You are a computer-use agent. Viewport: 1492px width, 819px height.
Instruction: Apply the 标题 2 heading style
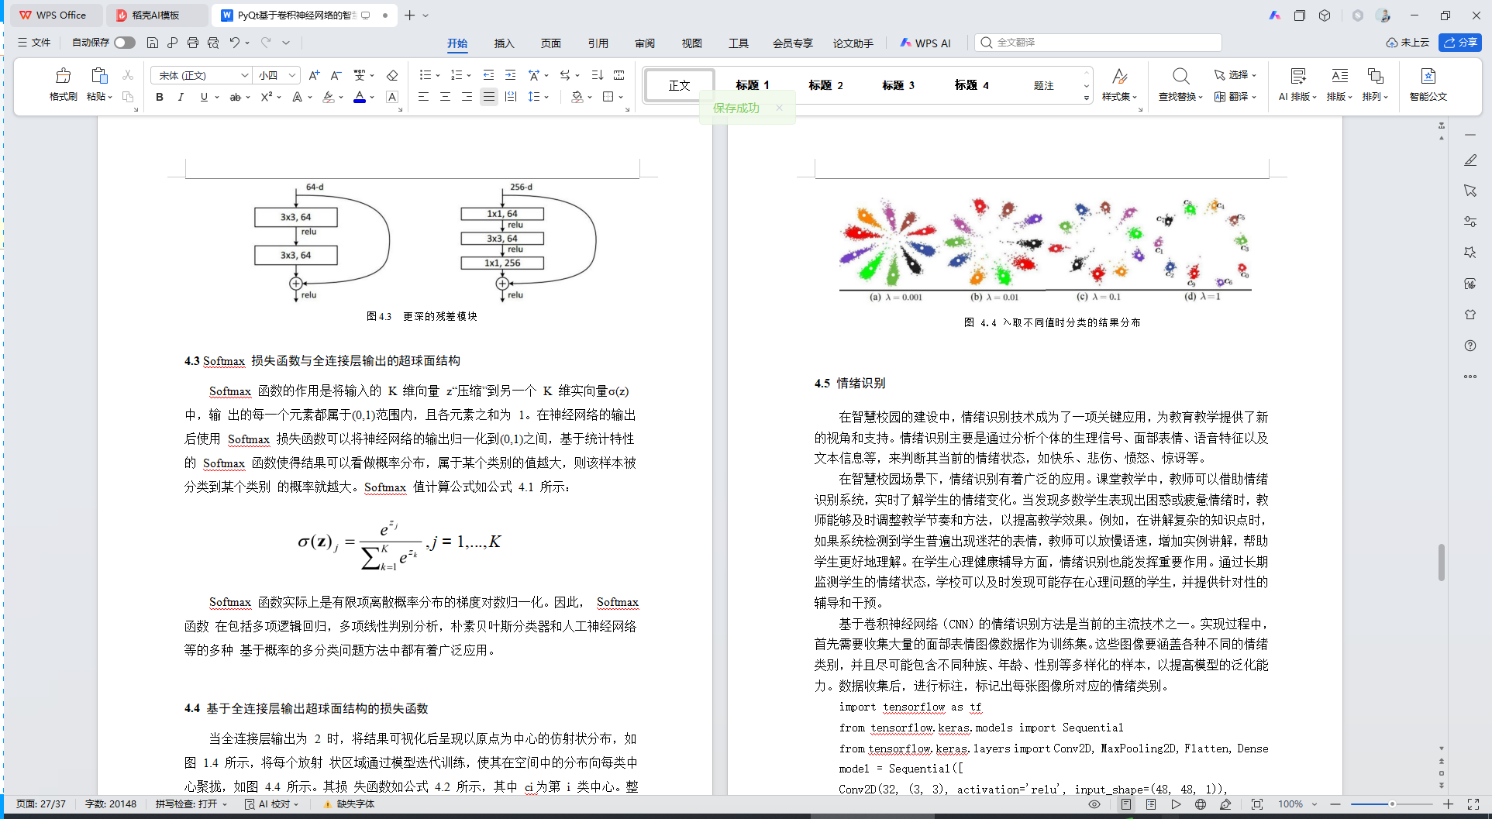[825, 85]
